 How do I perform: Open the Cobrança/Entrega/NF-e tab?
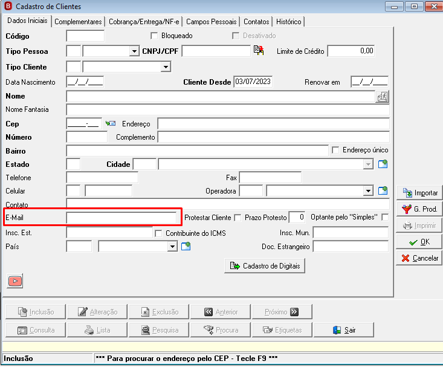(x=144, y=22)
